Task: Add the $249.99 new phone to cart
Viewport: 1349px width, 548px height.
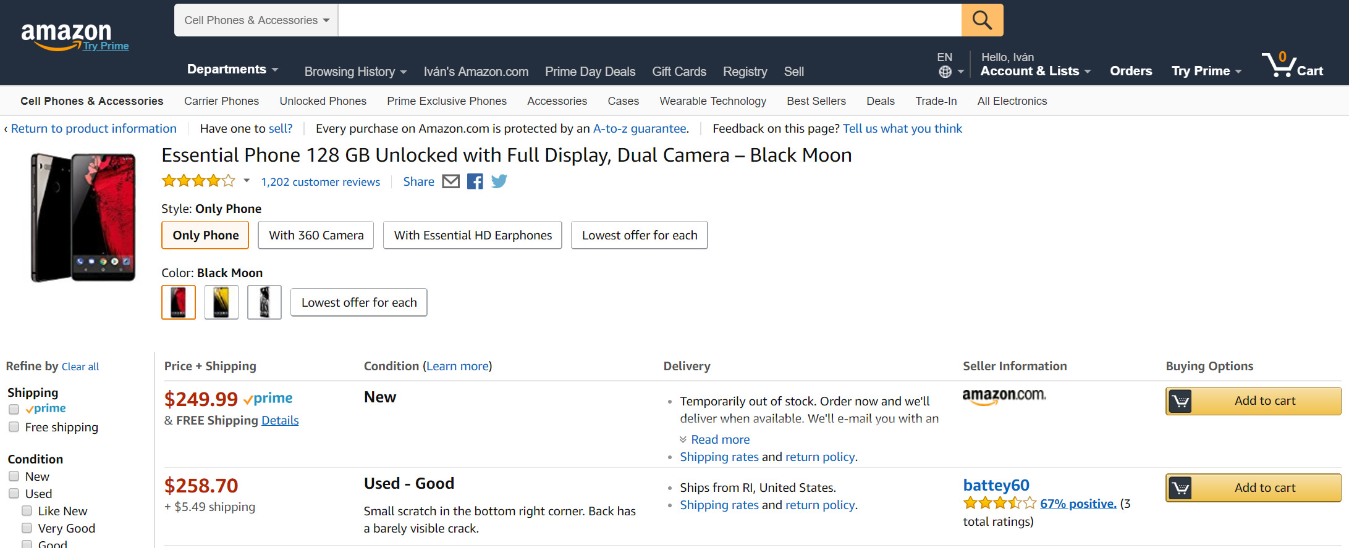Action: point(1253,401)
